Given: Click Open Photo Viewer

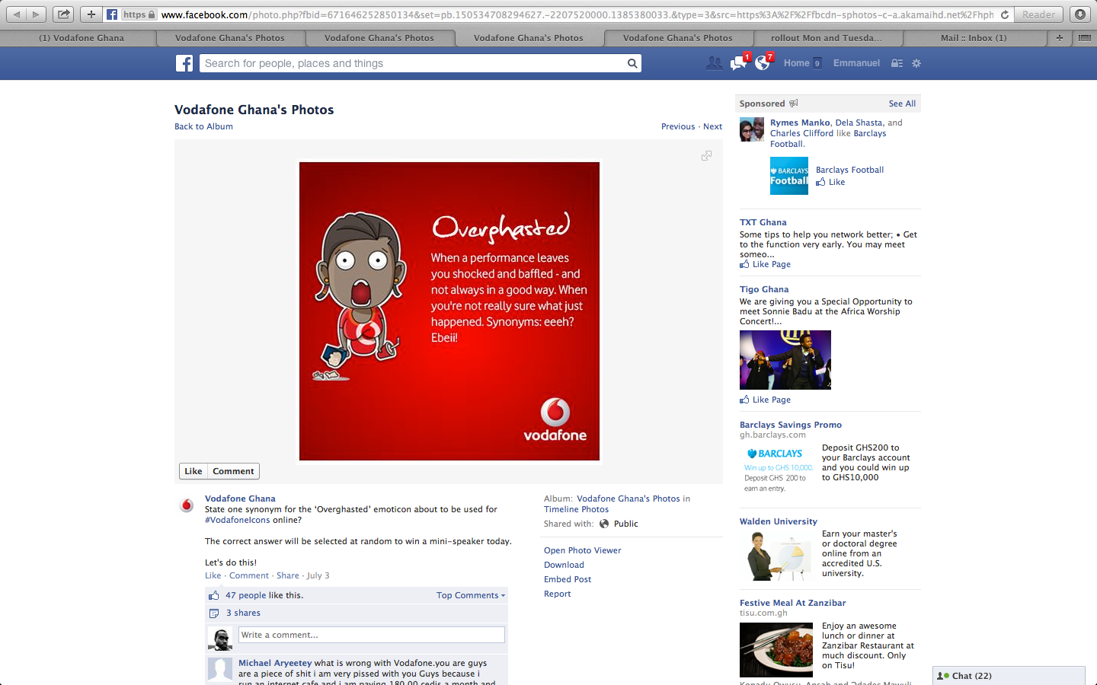Looking at the screenshot, I should 583,550.
